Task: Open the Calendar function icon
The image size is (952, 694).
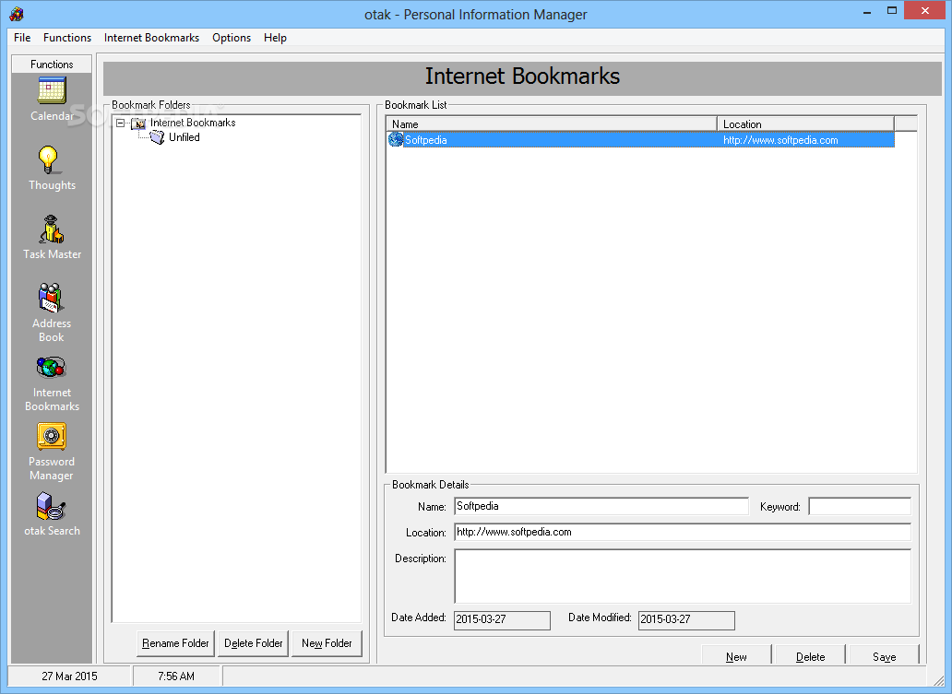Action: pyautogui.click(x=52, y=91)
